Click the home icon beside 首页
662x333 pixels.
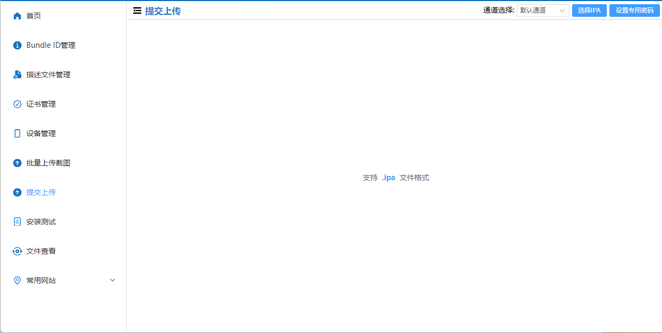(17, 16)
